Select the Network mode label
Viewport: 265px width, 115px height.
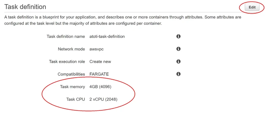[x=71, y=49]
